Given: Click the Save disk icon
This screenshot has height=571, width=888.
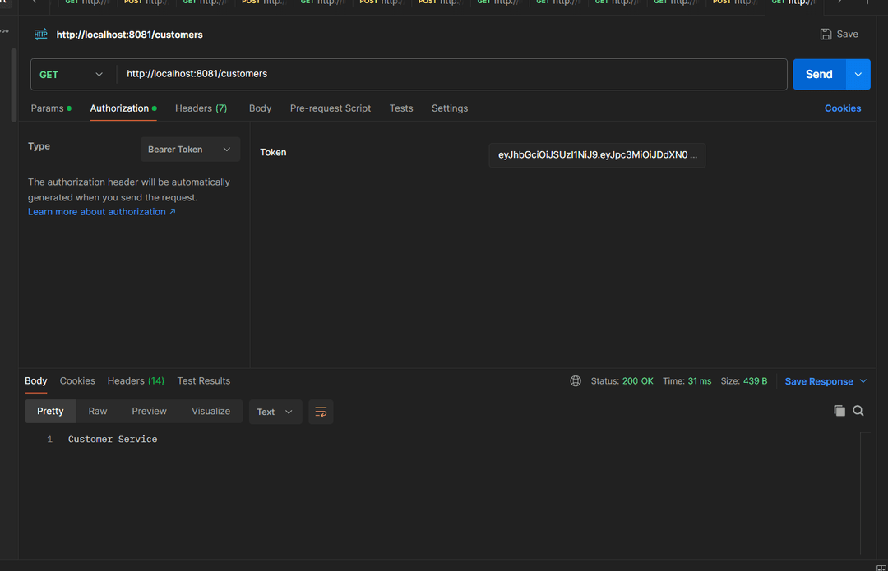Looking at the screenshot, I should tap(826, 35).
